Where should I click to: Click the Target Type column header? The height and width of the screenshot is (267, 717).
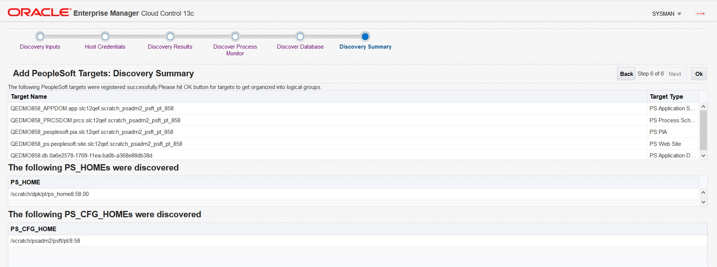click(673, 96)
